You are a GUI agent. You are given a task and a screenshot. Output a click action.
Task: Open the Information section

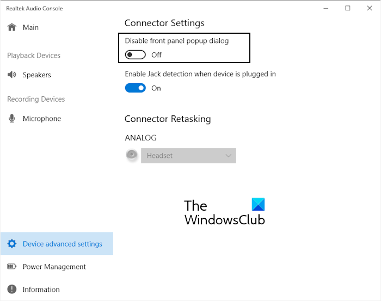pos(41,290)
